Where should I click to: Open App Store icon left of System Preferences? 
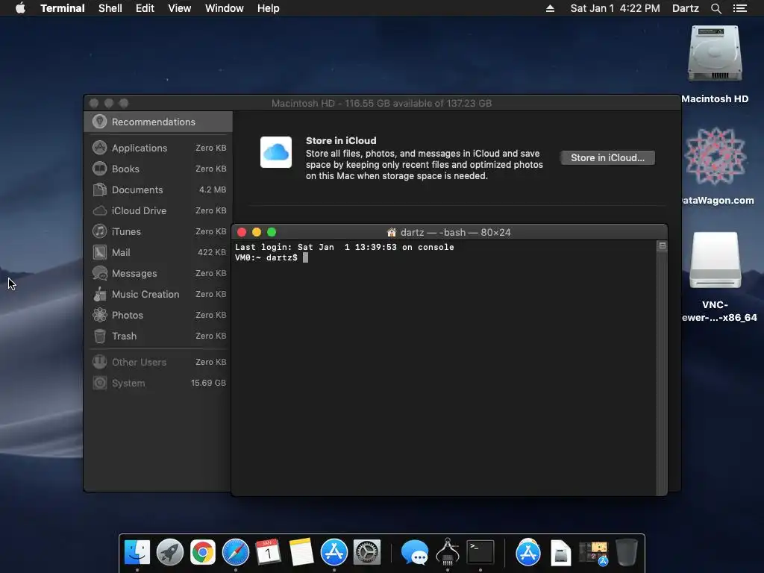click(x=334, y=552)
